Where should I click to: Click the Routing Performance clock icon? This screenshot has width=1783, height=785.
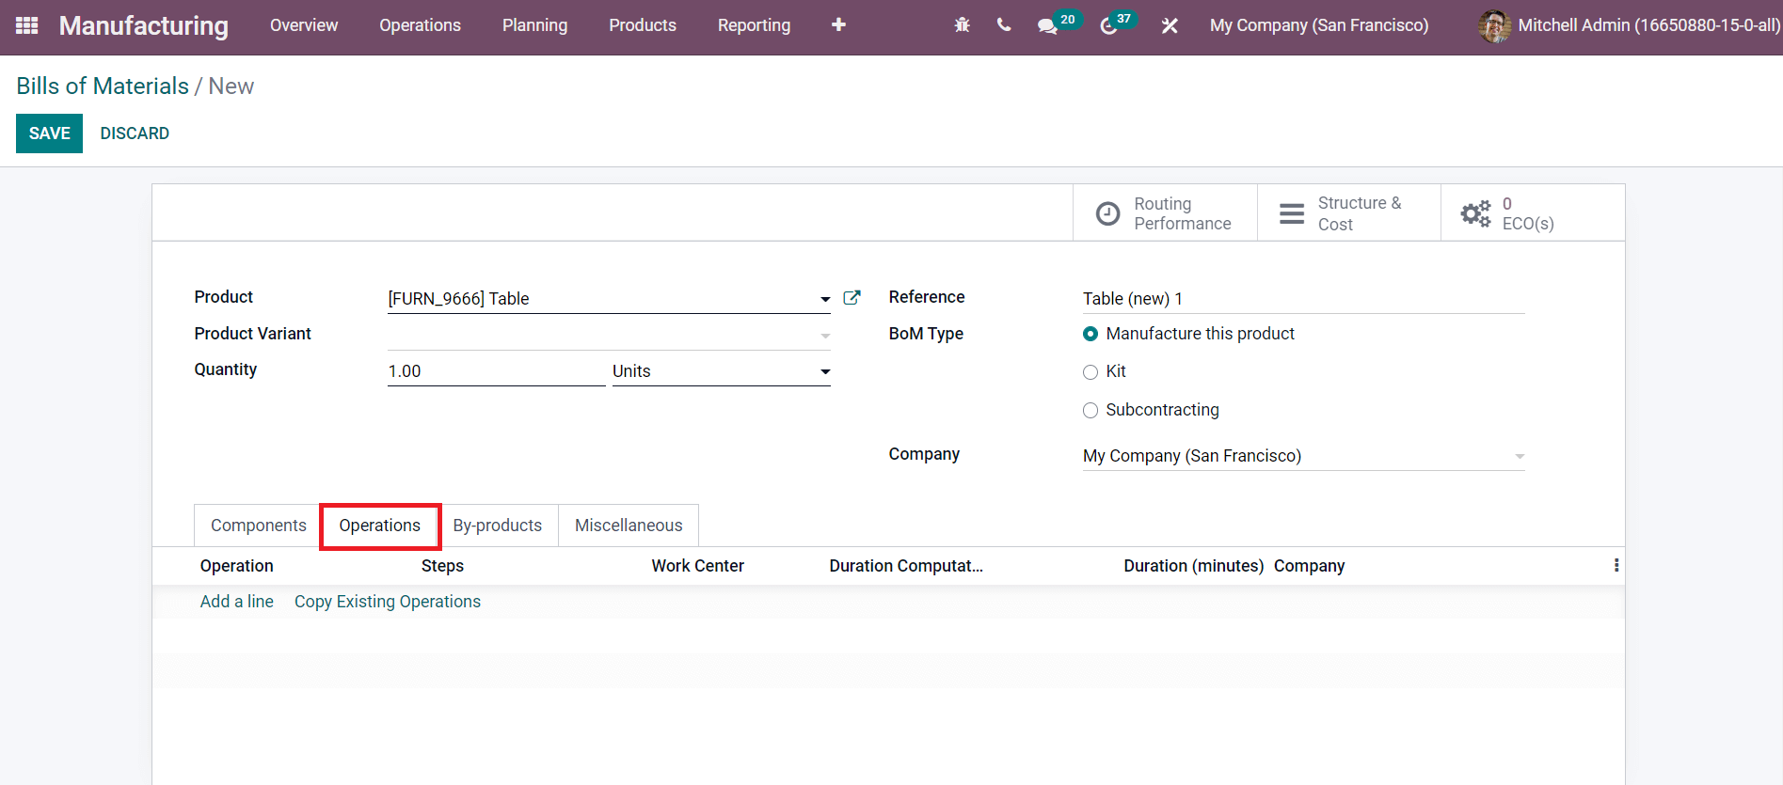click(1108, 213)
